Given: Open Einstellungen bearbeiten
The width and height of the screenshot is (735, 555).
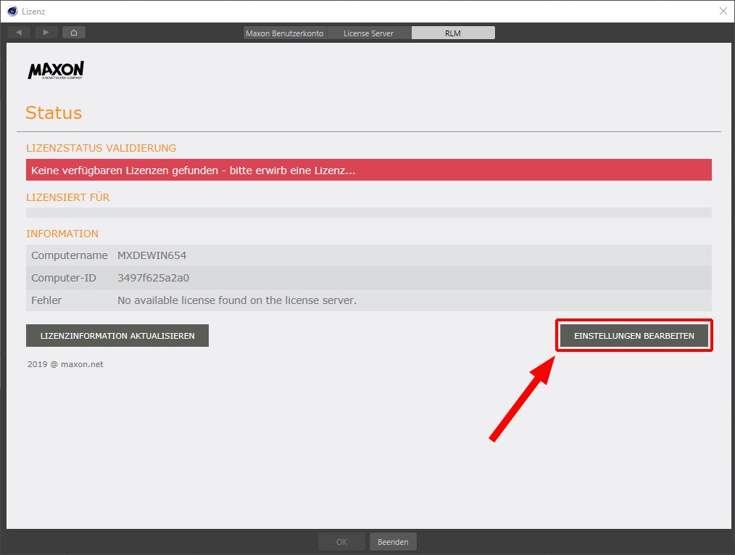Looking at the screenshot, I should click(634, 336).
